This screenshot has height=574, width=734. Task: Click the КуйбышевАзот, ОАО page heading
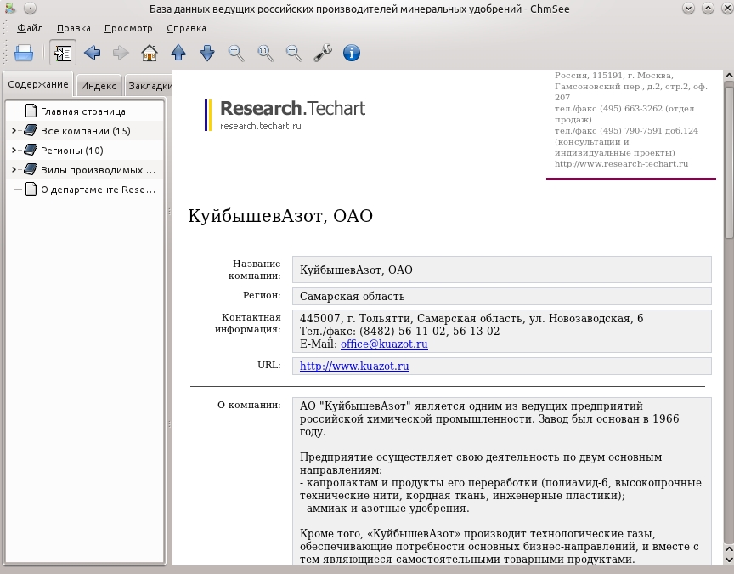click(280, 216)
